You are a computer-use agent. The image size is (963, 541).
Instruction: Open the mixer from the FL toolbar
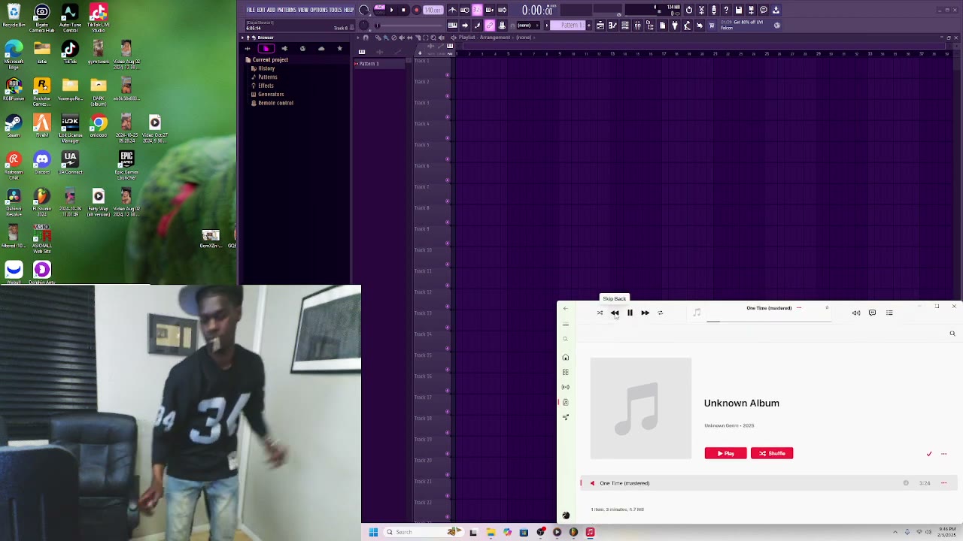point(637,26)
